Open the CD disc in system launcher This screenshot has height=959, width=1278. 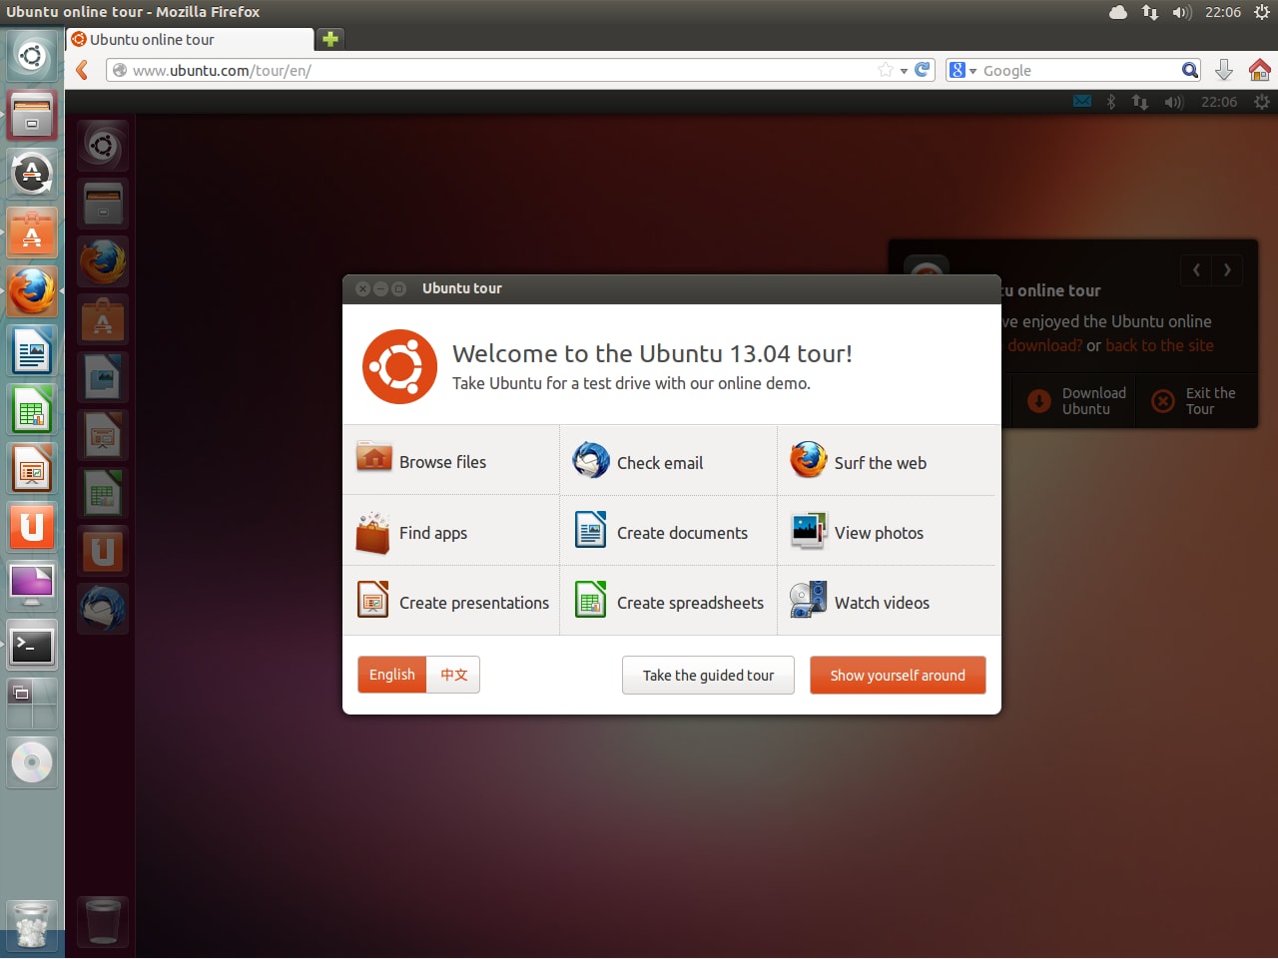(x=32, y=763)
